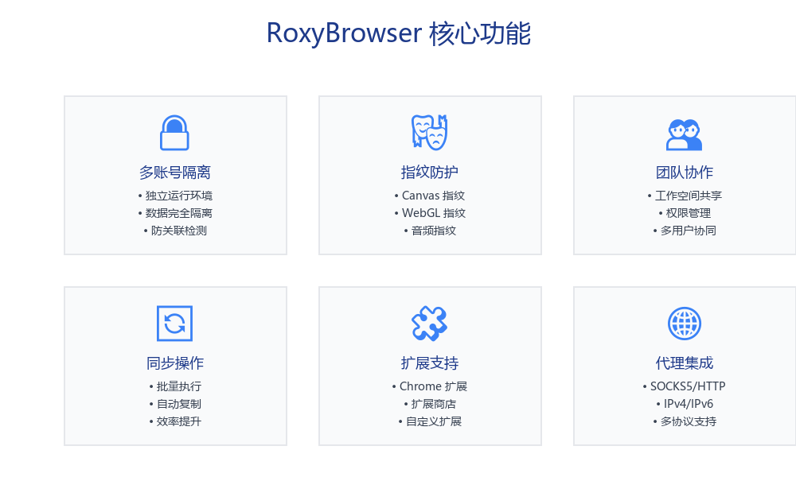Click the SOCKS5/HTTP bullet

685,386
